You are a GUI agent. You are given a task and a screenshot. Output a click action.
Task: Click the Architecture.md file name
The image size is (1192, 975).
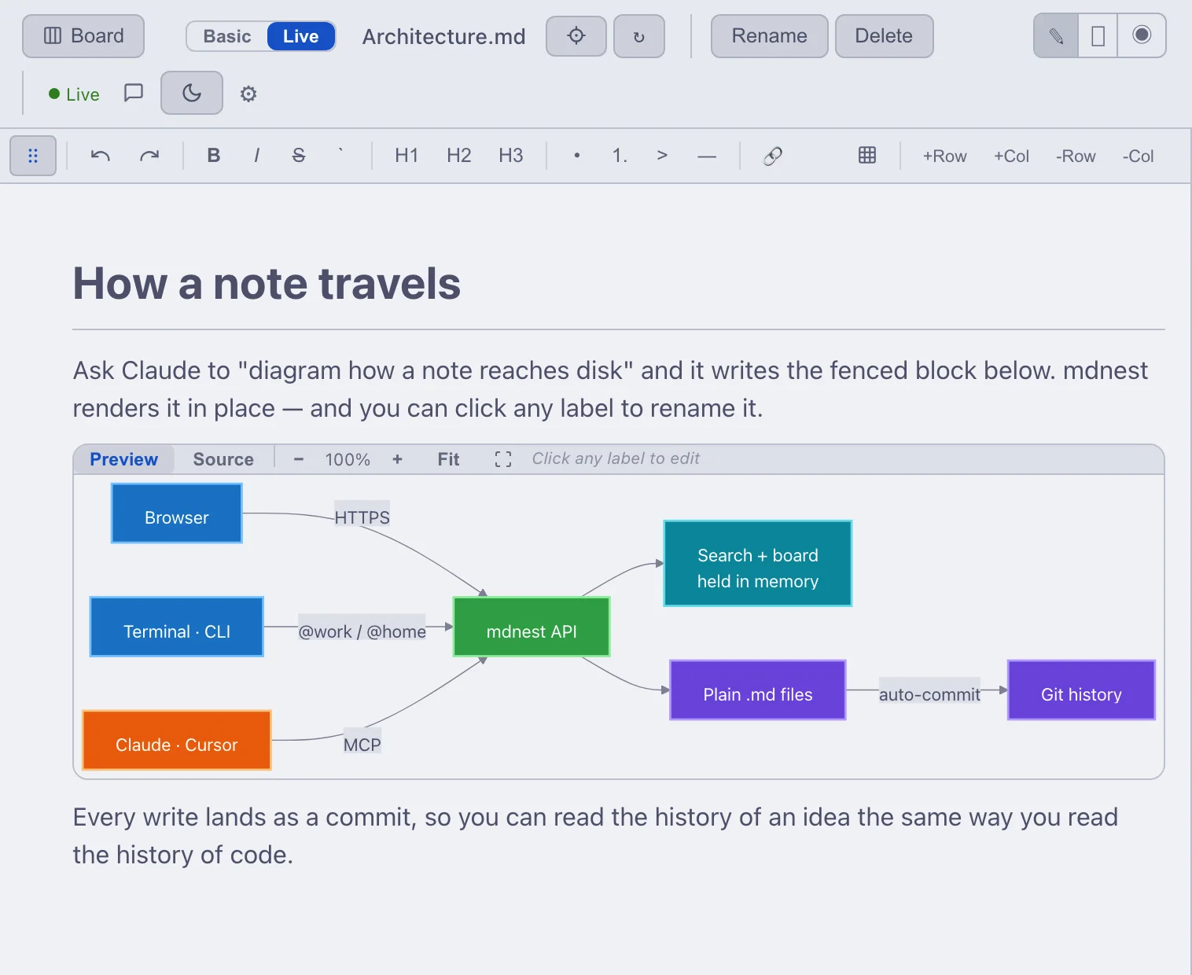click(x=444, y=36)
